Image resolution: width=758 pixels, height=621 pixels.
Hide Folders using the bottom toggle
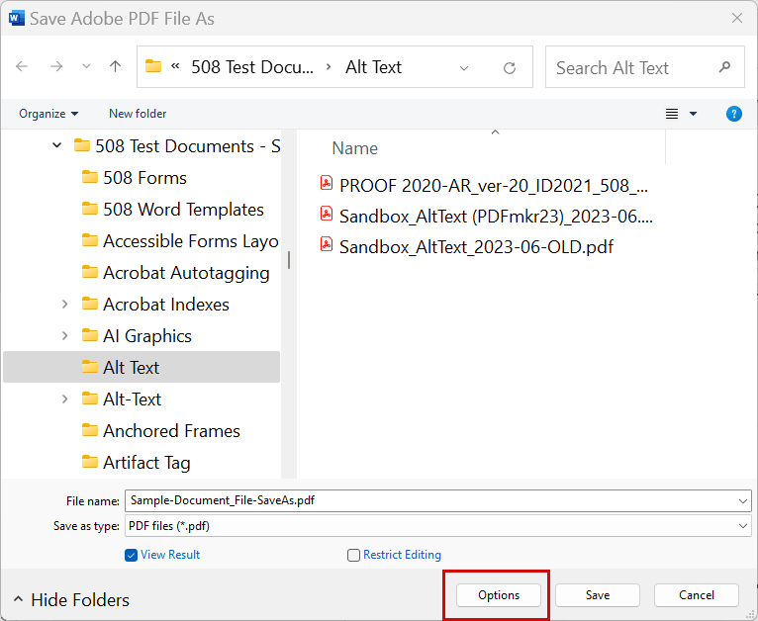71,600
